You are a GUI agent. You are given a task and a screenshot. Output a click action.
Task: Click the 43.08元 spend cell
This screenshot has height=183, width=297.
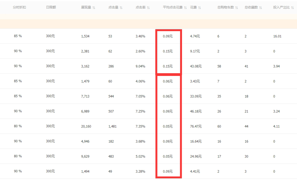point(196,66)
